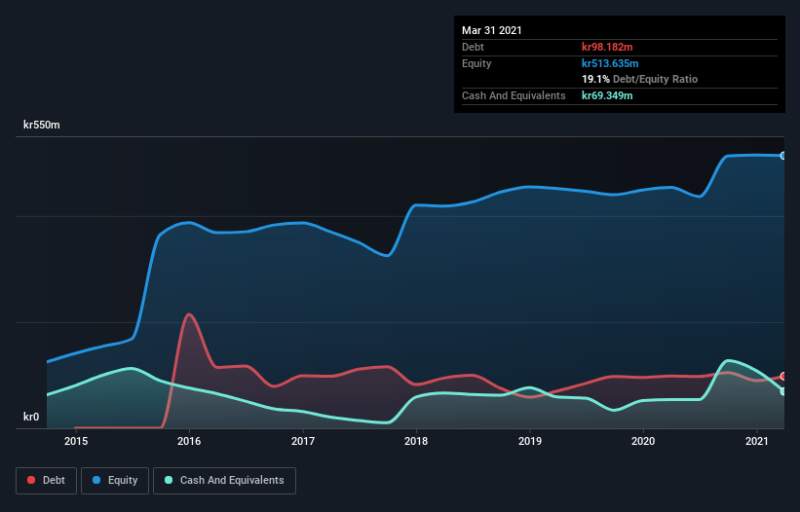The width and height of the screenshot is (800, 512).
Task: Toggle the Debt series in the legend
Action: point(46,481)
